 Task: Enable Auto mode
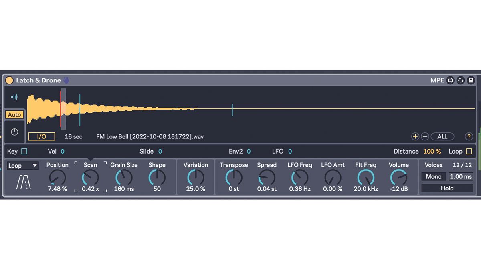click(14, 115)
